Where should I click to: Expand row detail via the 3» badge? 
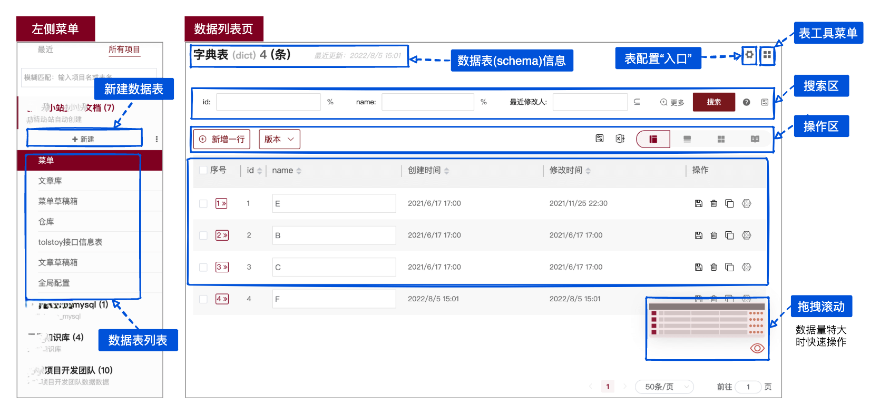(x=222, y=267)
